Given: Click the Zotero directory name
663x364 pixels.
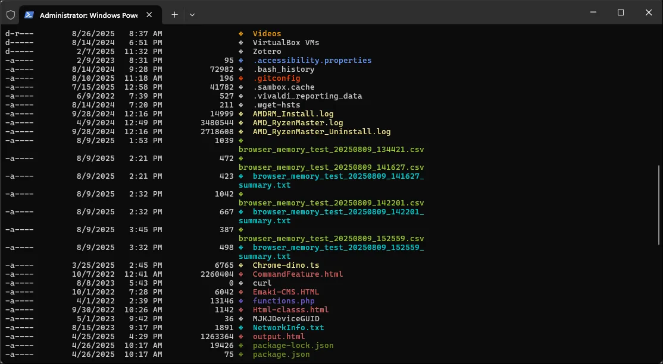Looking at the screenshot, I should (267, 51).
